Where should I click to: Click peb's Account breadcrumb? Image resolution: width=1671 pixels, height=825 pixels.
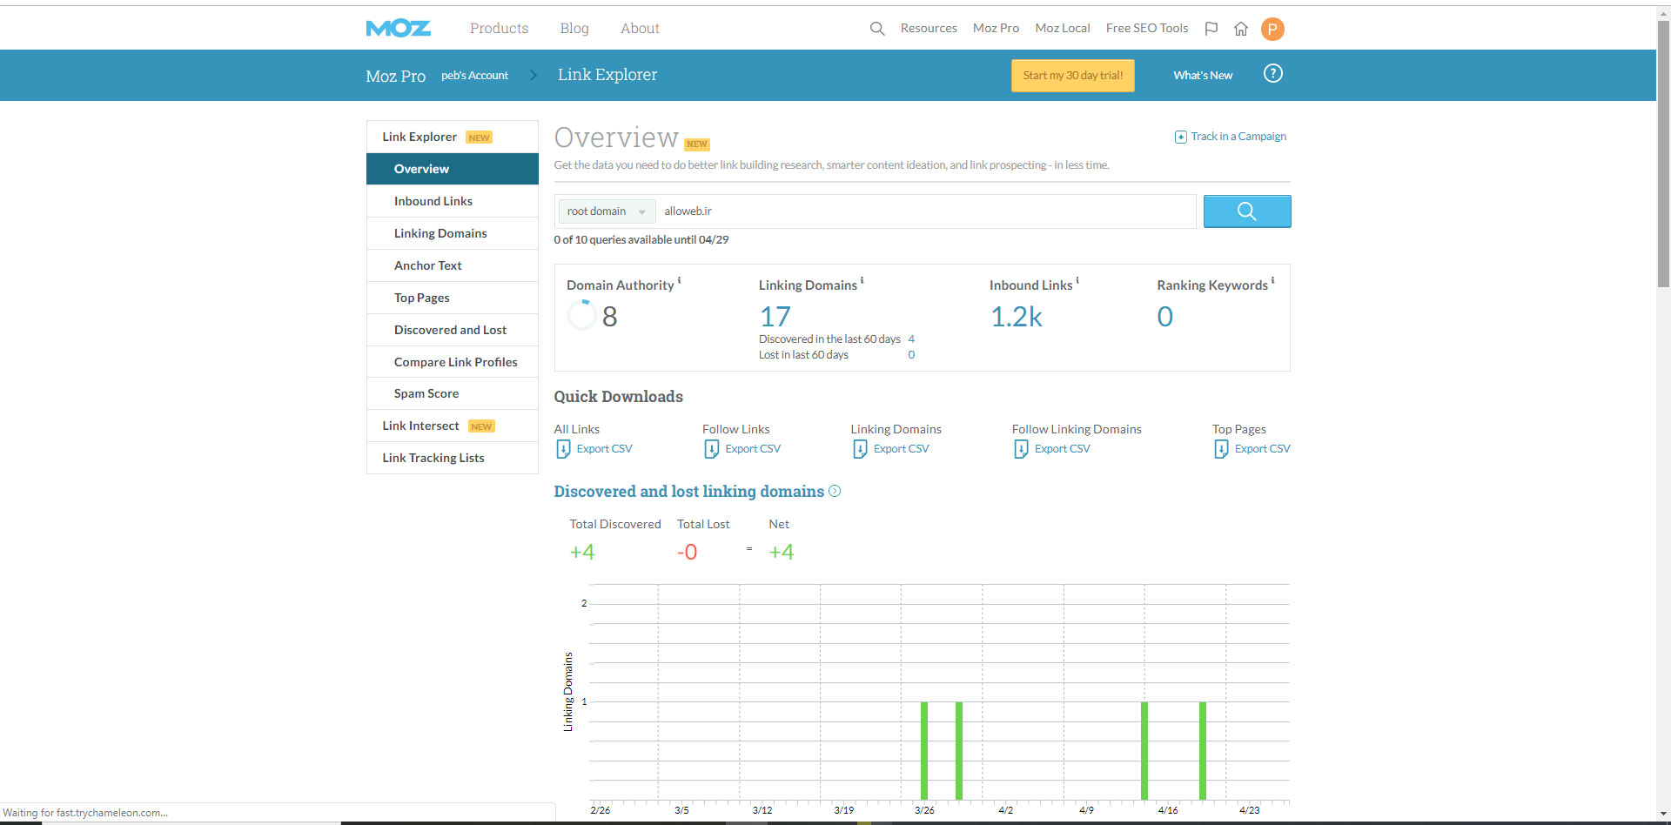point(474,76)
